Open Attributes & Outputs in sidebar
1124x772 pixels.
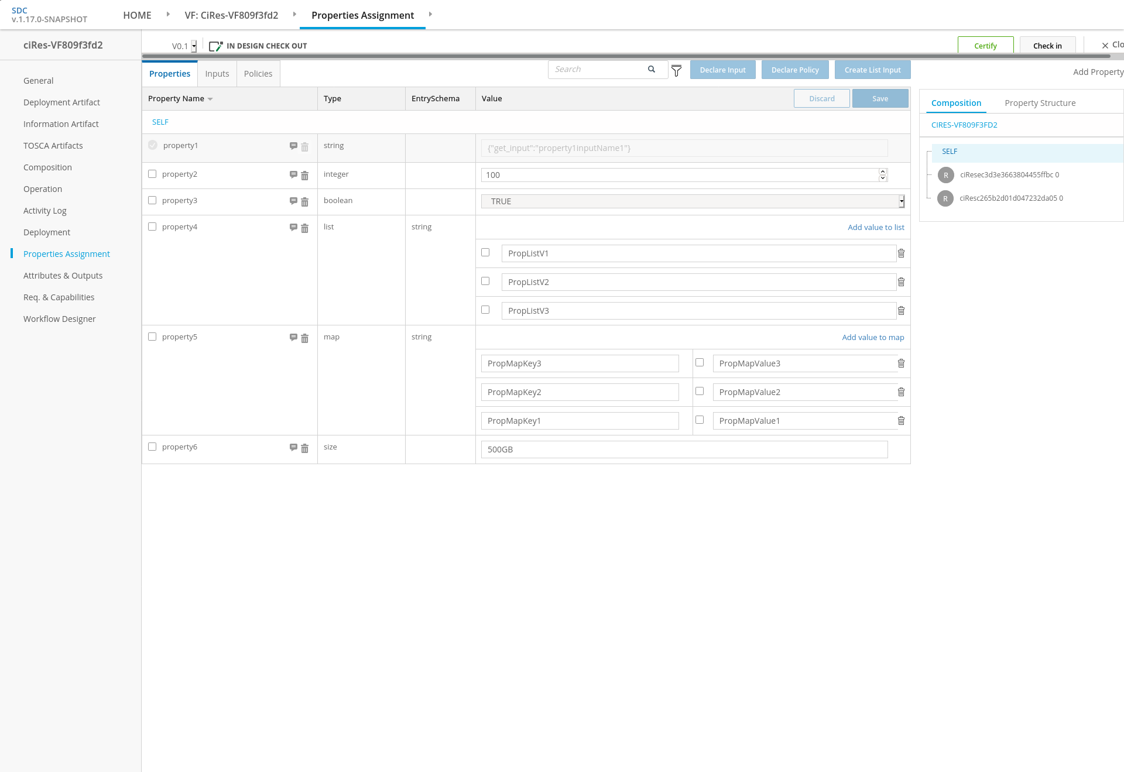pyautogui.click(x=63, y=276)
